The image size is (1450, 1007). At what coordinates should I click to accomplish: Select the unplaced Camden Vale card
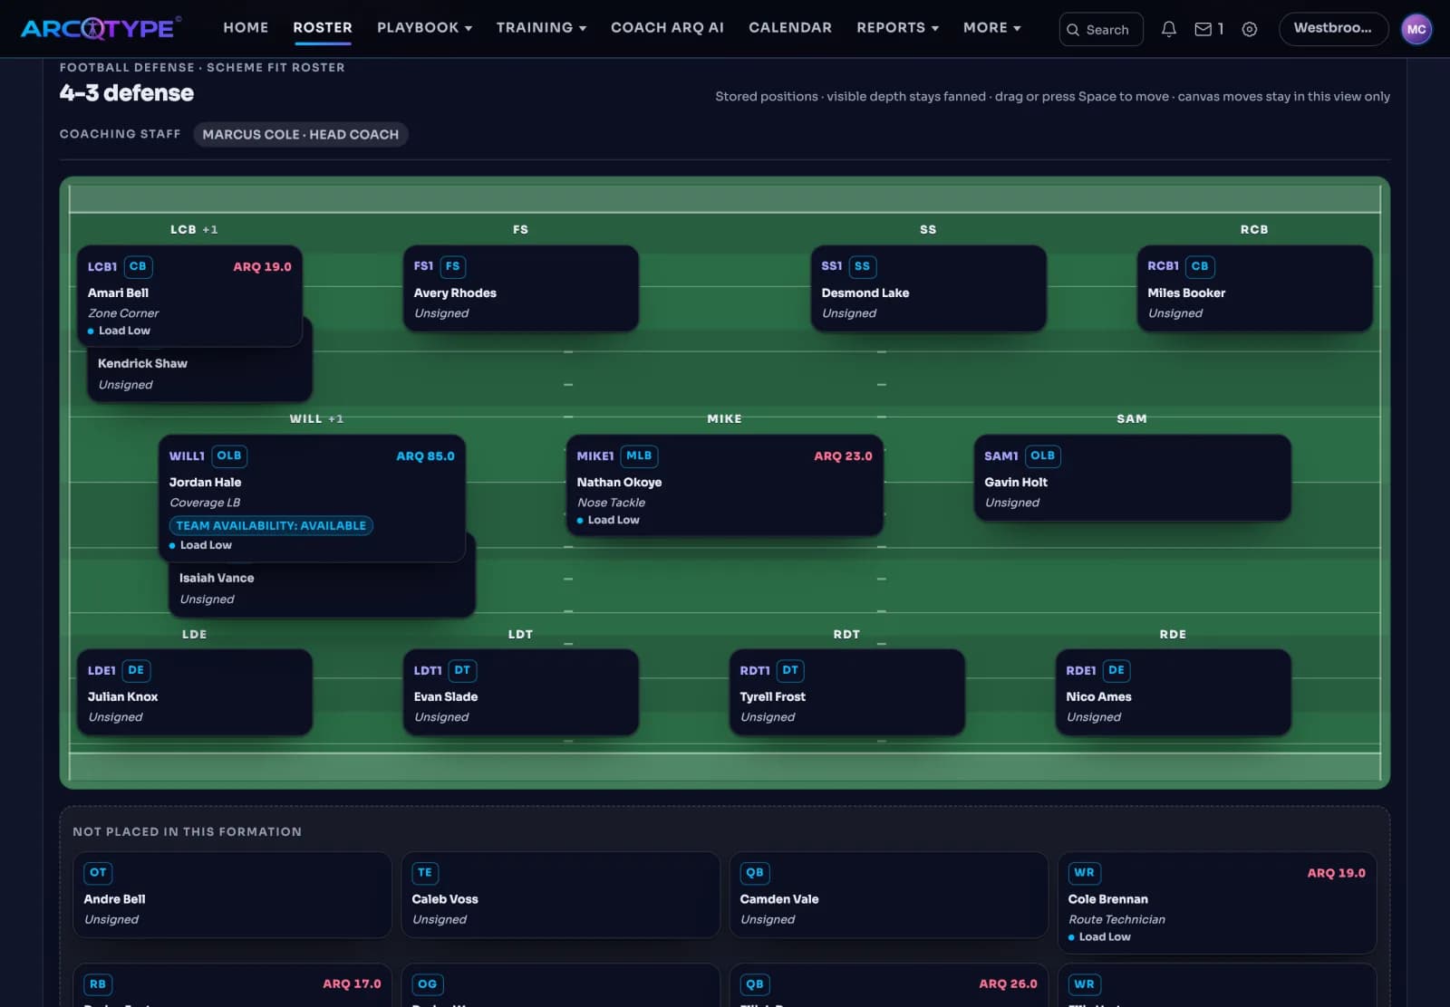click(x=888, y=895)
